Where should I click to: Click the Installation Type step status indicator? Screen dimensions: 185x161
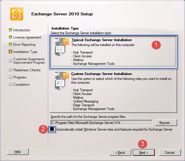tap(10, 52)
